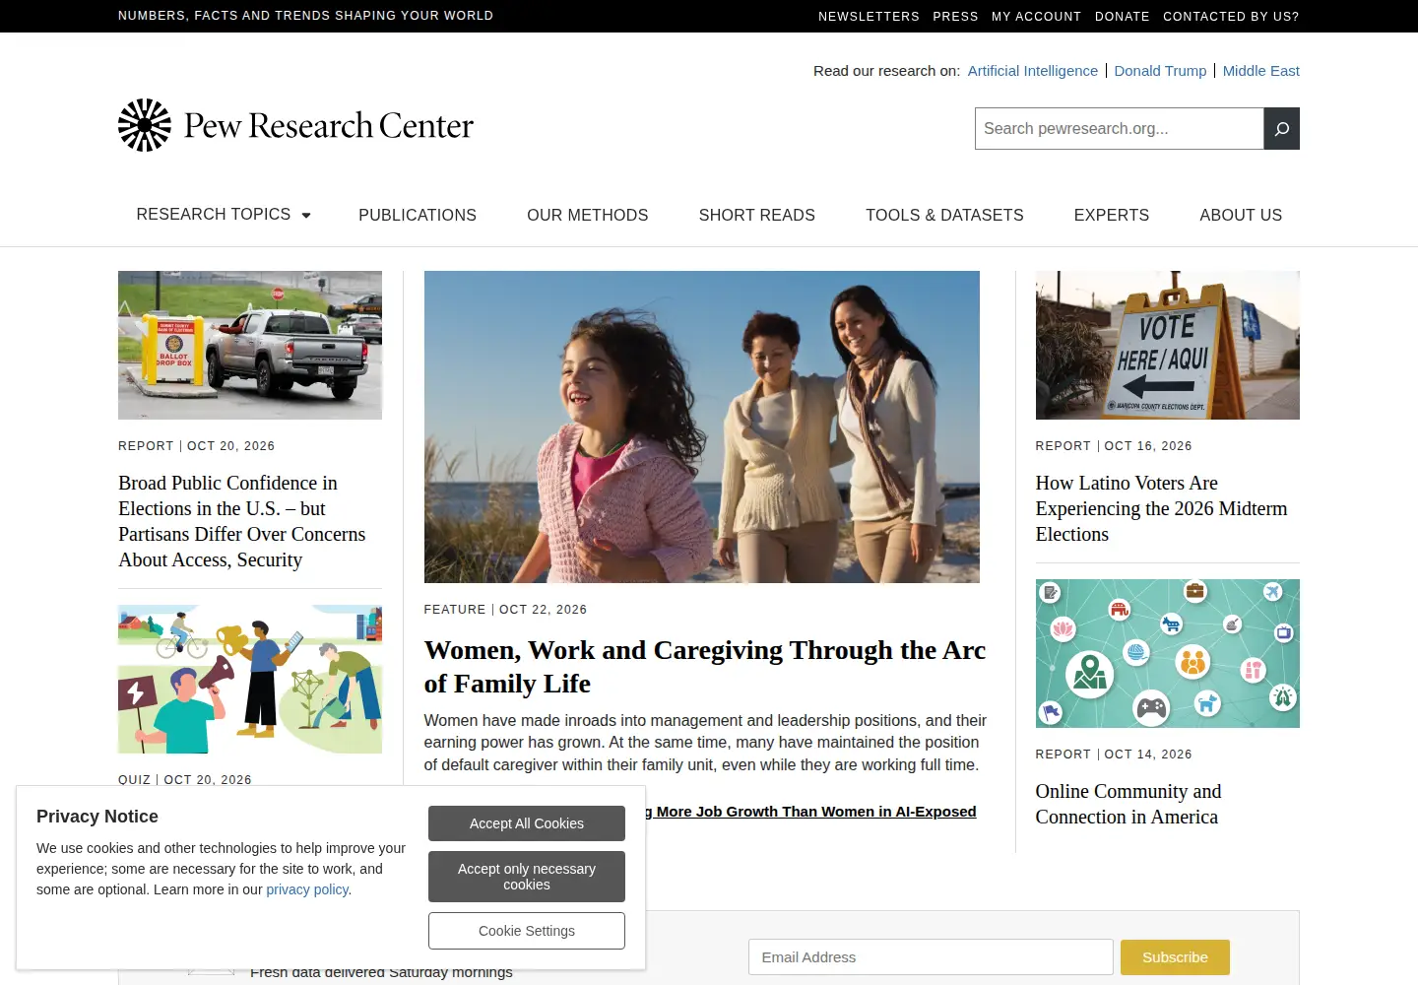Open the Press link
This screenshot has height=985, width=1418.
pyautogui.click(x=955, y=17)
